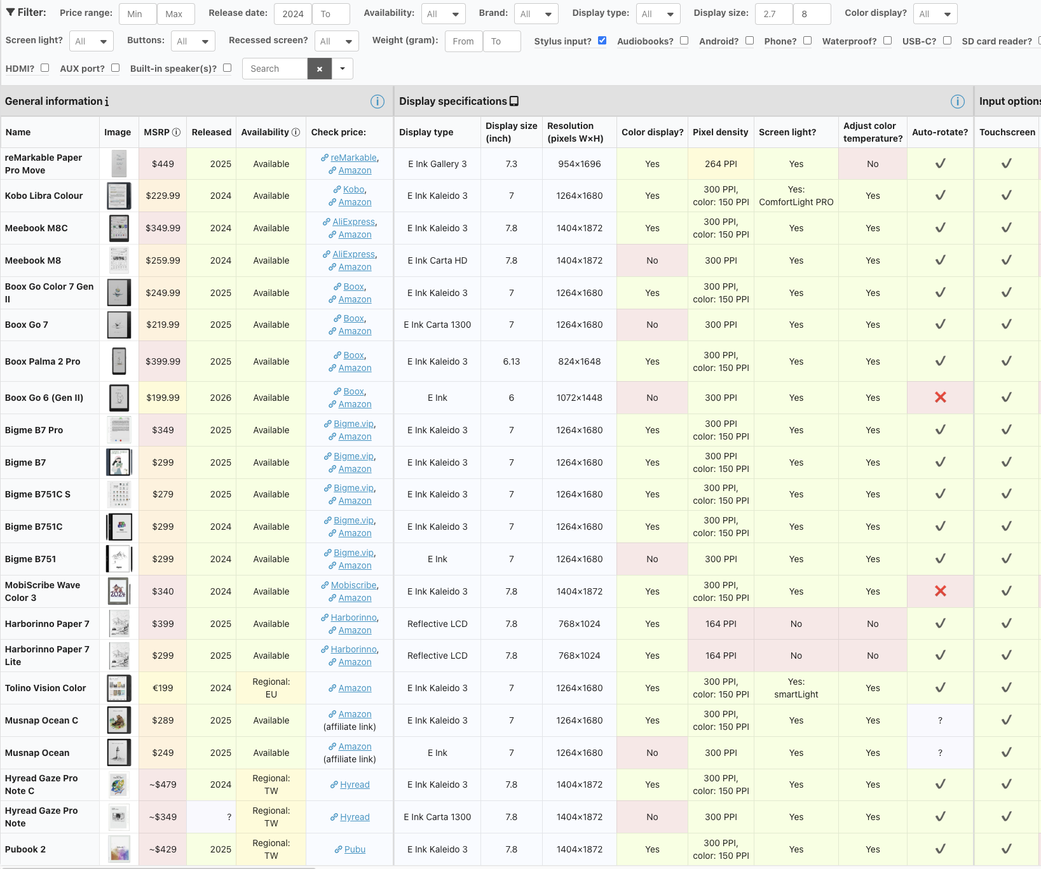Sort by the Pixel density column header

point(720,132)
